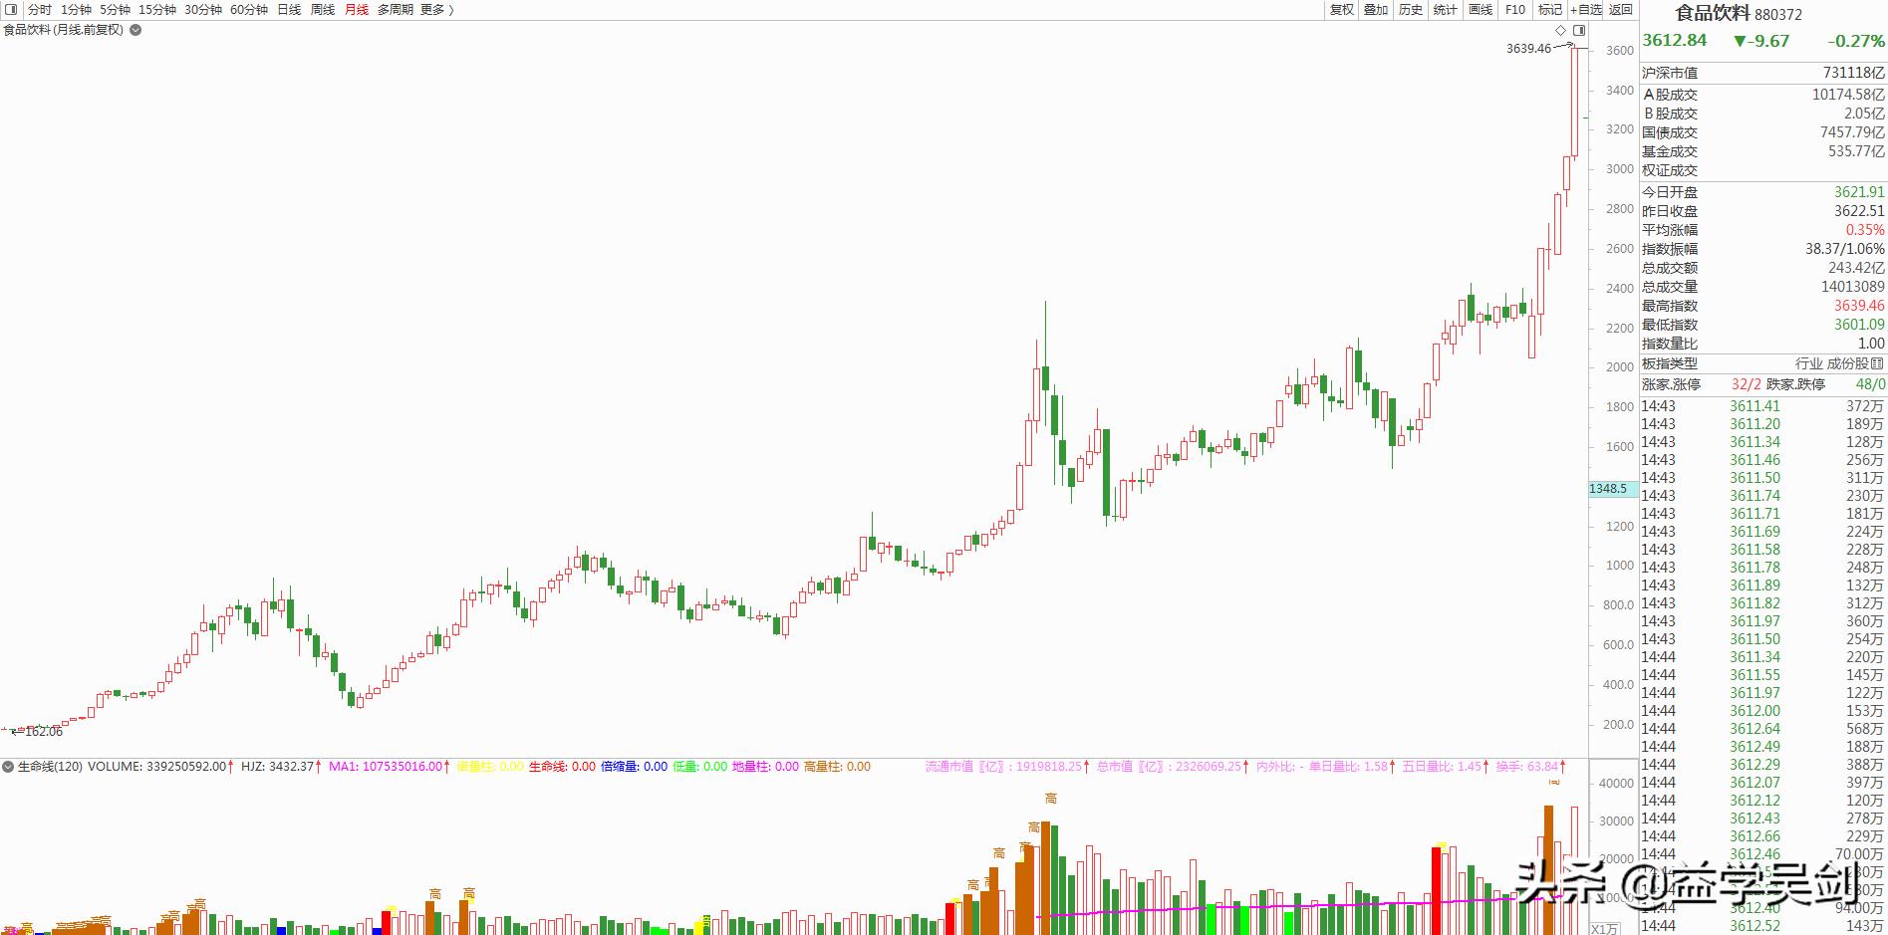Screen dimensions: 1888x935
Task: Select the 分时 intraday view
Action: (x=40, y=9)
